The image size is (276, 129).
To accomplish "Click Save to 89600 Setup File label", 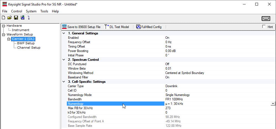I will (84, 27).
